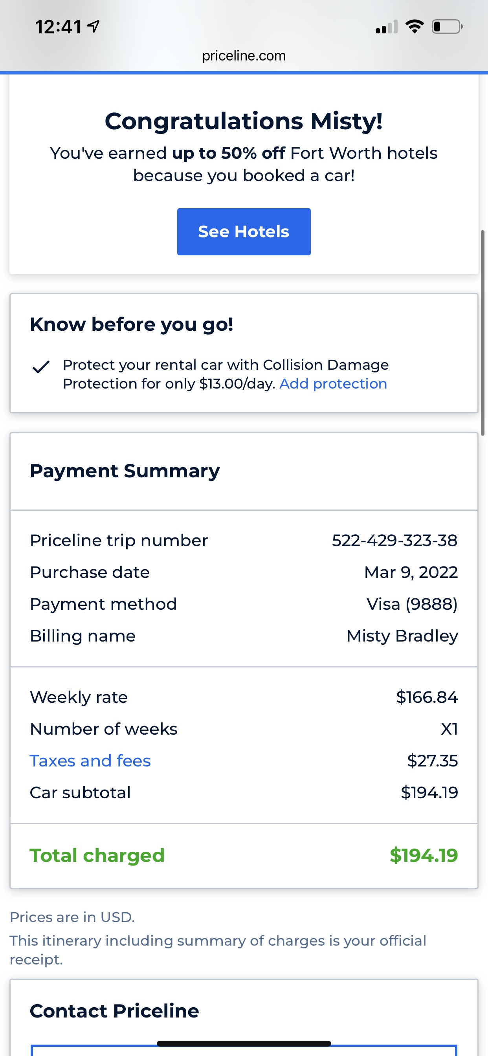Tap the battery indicator icon

[447, 27]
